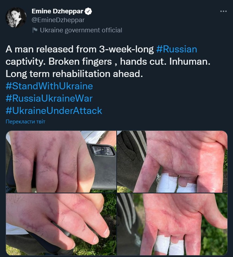The image size is (233, 257).
Task: Open the #StandWithUkraine hashtag
Action: coord(49,86)
